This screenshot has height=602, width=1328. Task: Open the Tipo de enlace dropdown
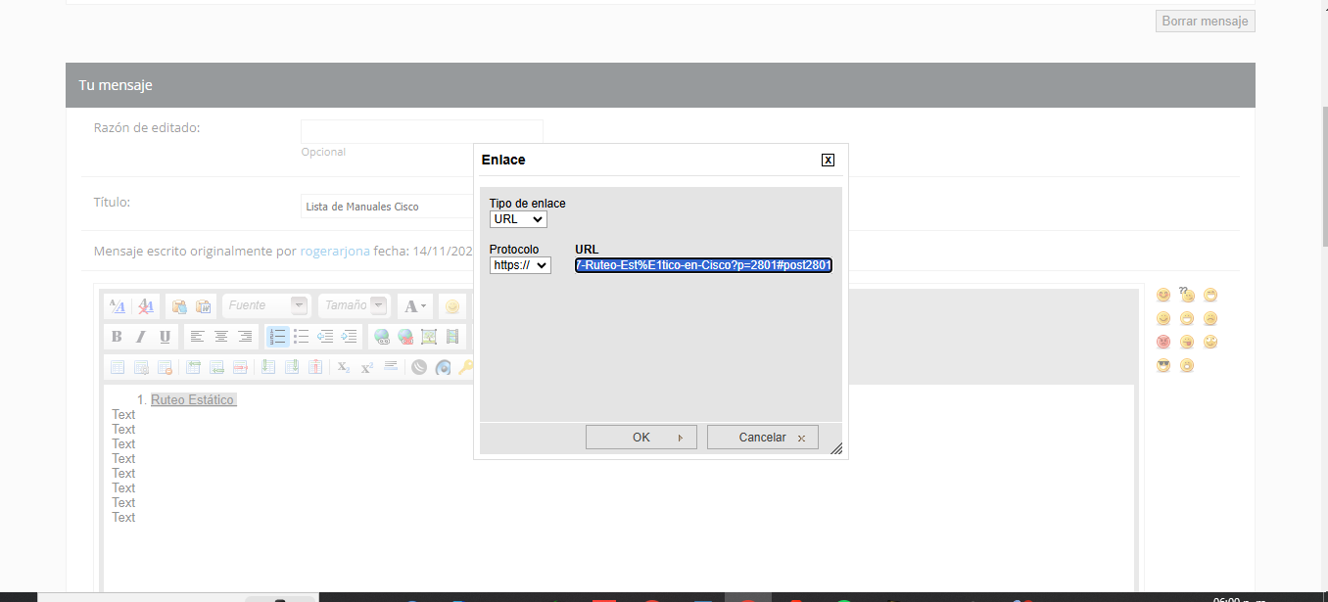click(518, 219)
